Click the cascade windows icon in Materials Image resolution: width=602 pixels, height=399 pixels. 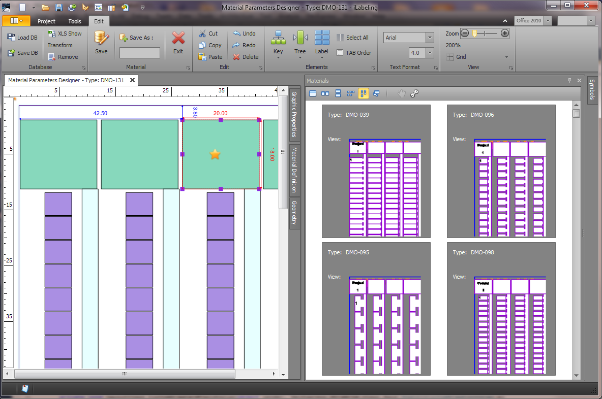point(376,93)
